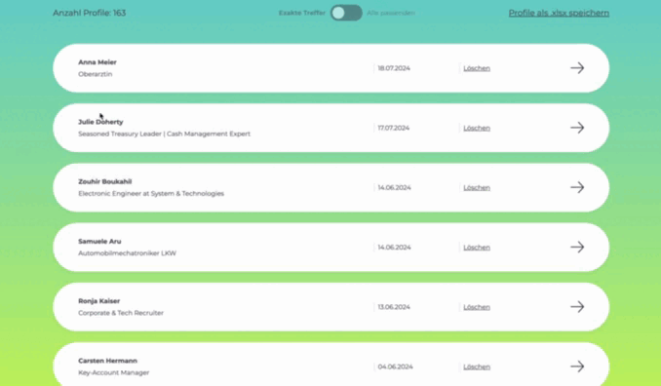661x386 pixels.
Task: Click date 04.06.2024
Action: tap(395, 367)
